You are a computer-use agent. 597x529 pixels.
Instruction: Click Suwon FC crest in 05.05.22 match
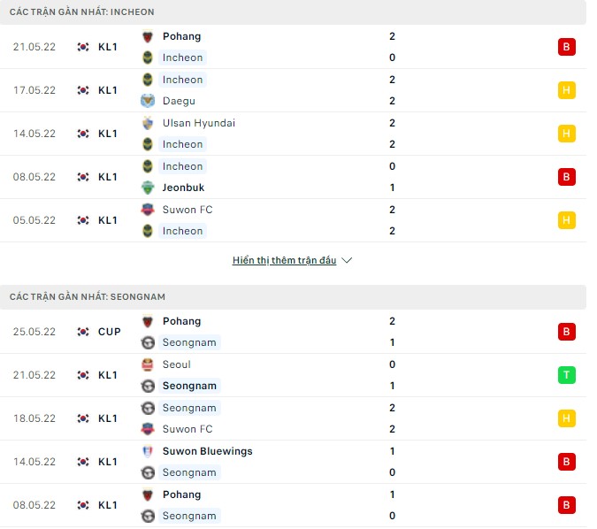point(148,210)
